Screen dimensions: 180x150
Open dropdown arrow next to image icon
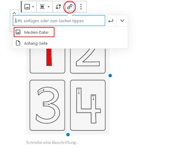33,7
